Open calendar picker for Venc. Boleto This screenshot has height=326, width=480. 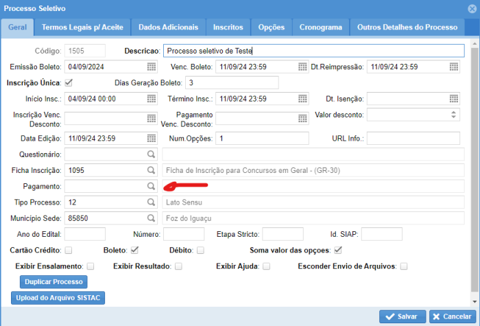tap(302, 67)
